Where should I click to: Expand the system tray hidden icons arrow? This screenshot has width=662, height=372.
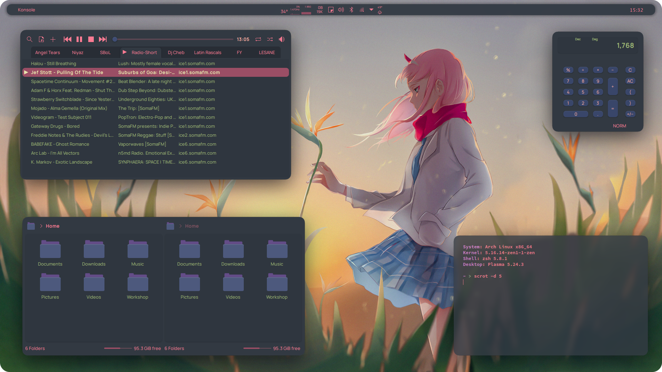371,10
